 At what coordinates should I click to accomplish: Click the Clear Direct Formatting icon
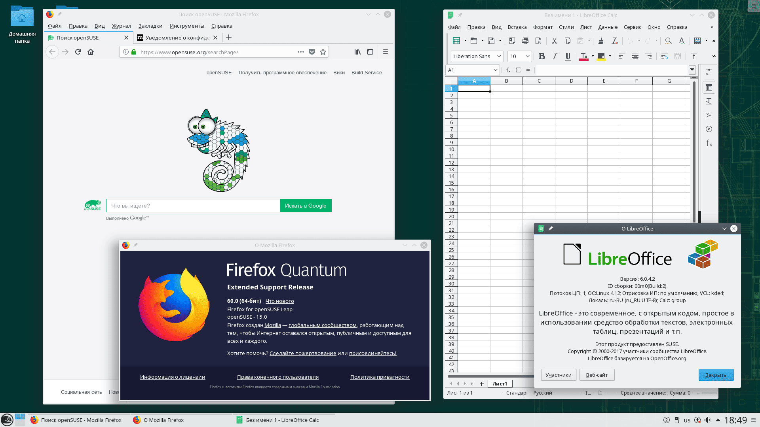614,41
